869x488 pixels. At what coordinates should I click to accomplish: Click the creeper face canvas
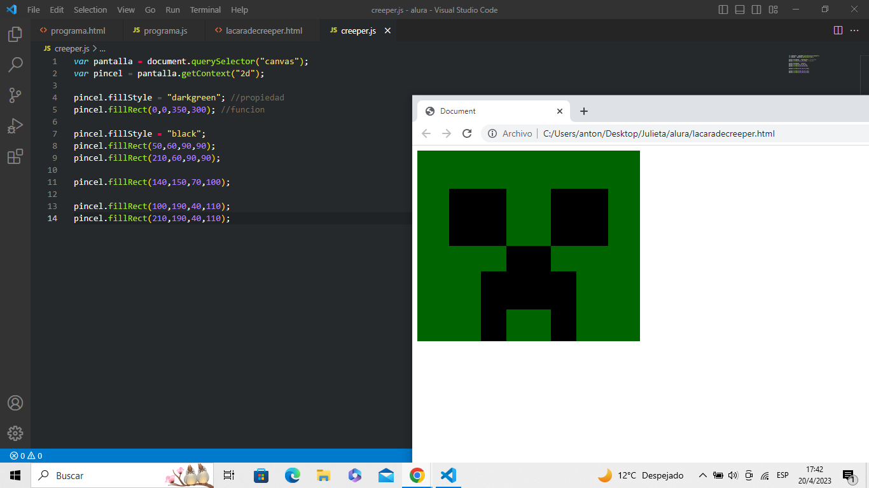(529, 246)
